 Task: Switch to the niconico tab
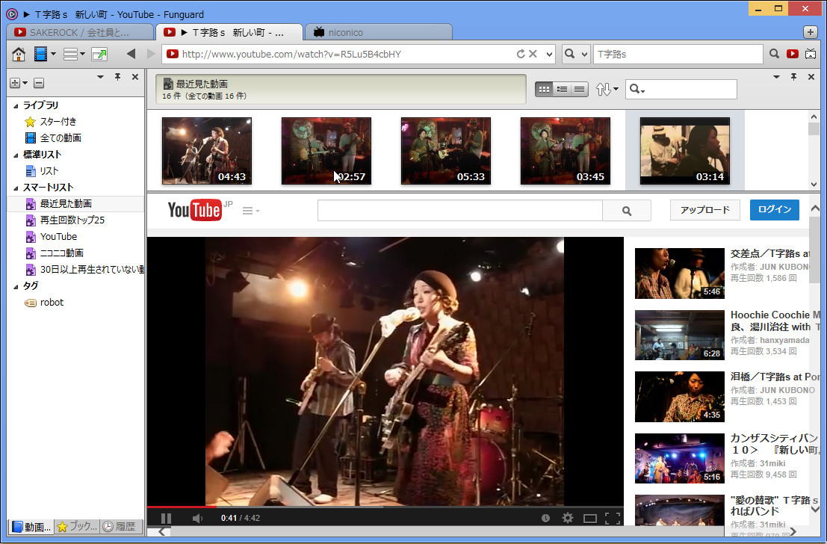pyautogui.click(x=377, y=32)
